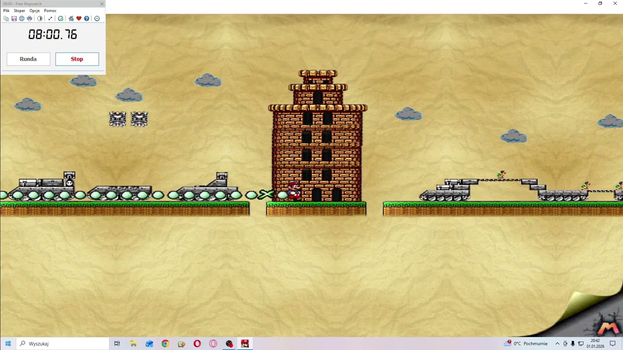Click Mario standing at the castle door

click(x=293, y=191)
